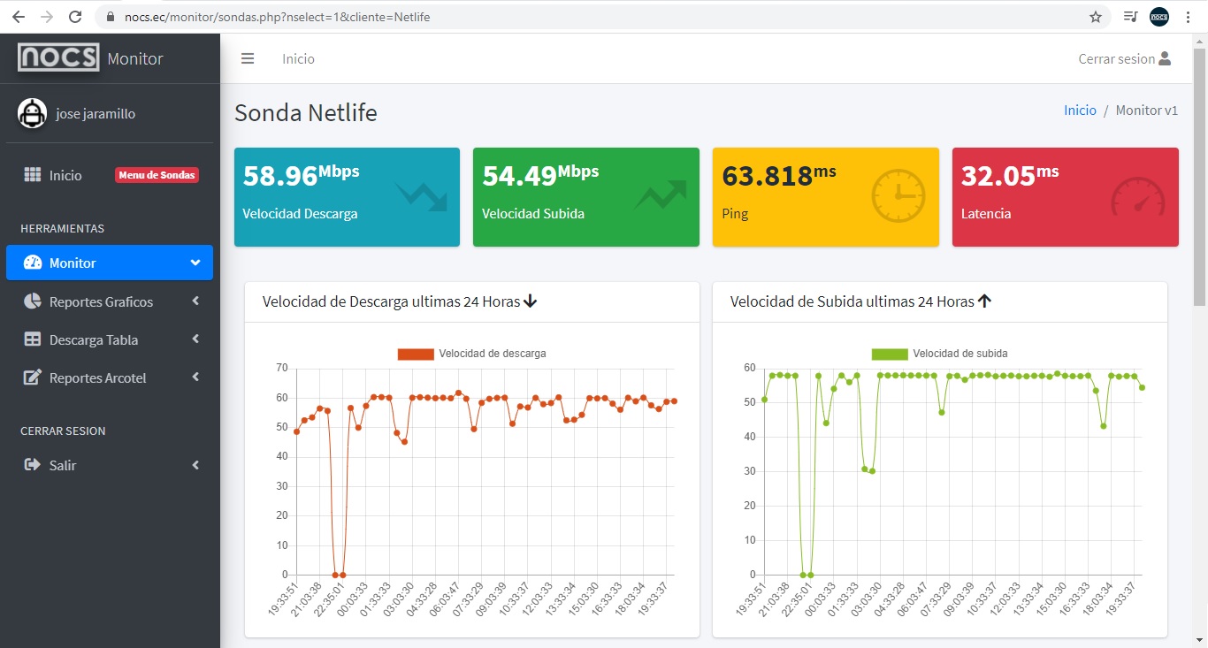Click the NOCS logo in sidebar

pos(58,58)
